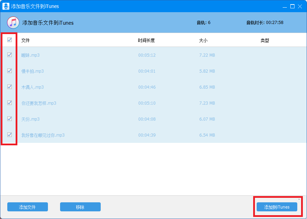Viewport: 307px width, 219px height.
Task: Click the duration 00:04:08
Action: 147,119
